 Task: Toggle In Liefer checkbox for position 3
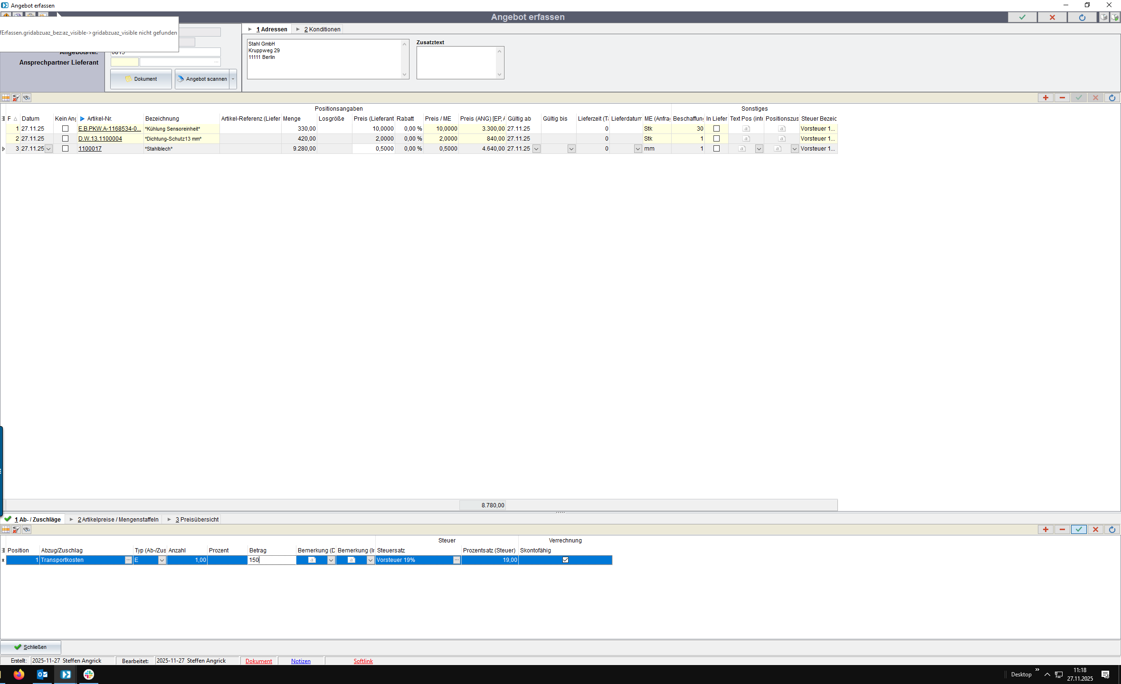point(716,149)
